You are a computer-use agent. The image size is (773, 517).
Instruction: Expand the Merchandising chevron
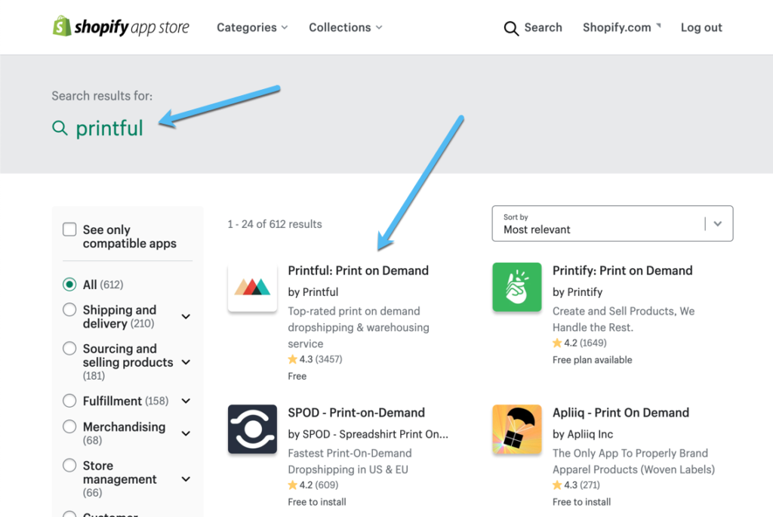click(186, 433)
